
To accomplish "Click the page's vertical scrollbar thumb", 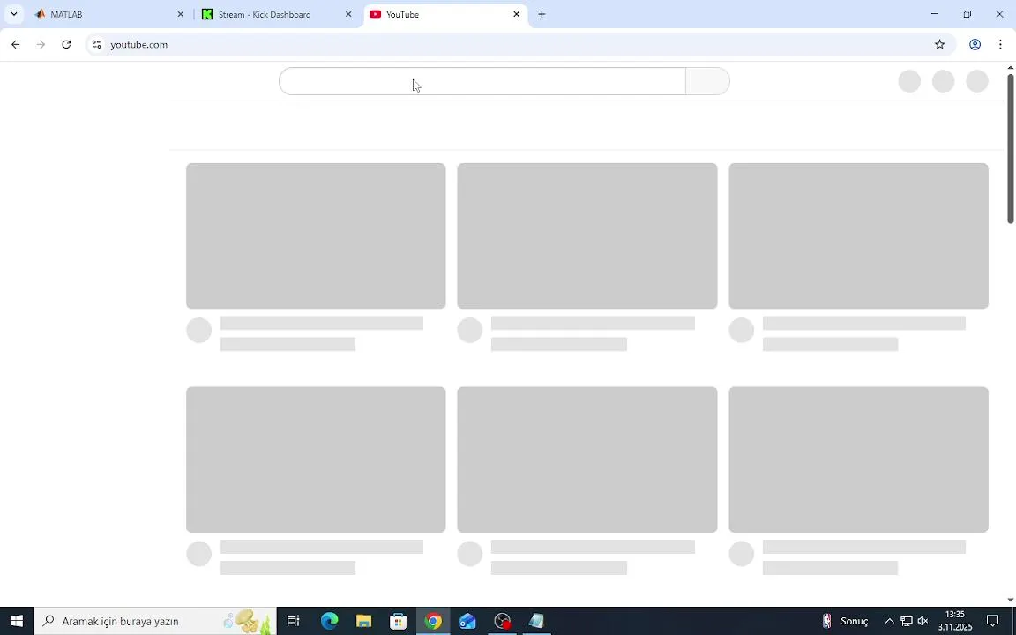I will point(1010,148).
